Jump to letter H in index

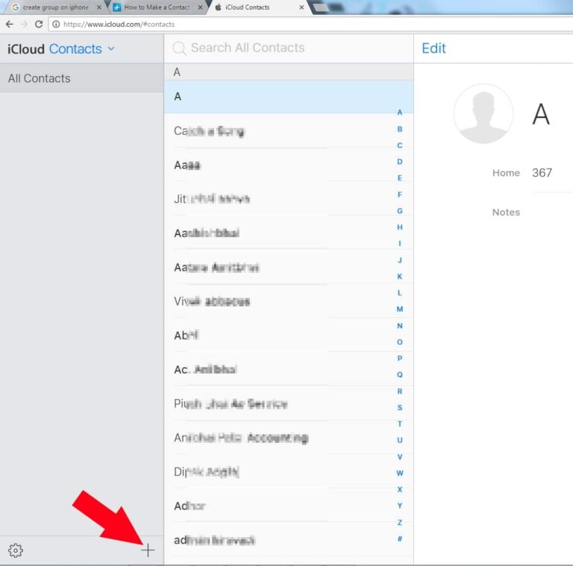point(400,227)
